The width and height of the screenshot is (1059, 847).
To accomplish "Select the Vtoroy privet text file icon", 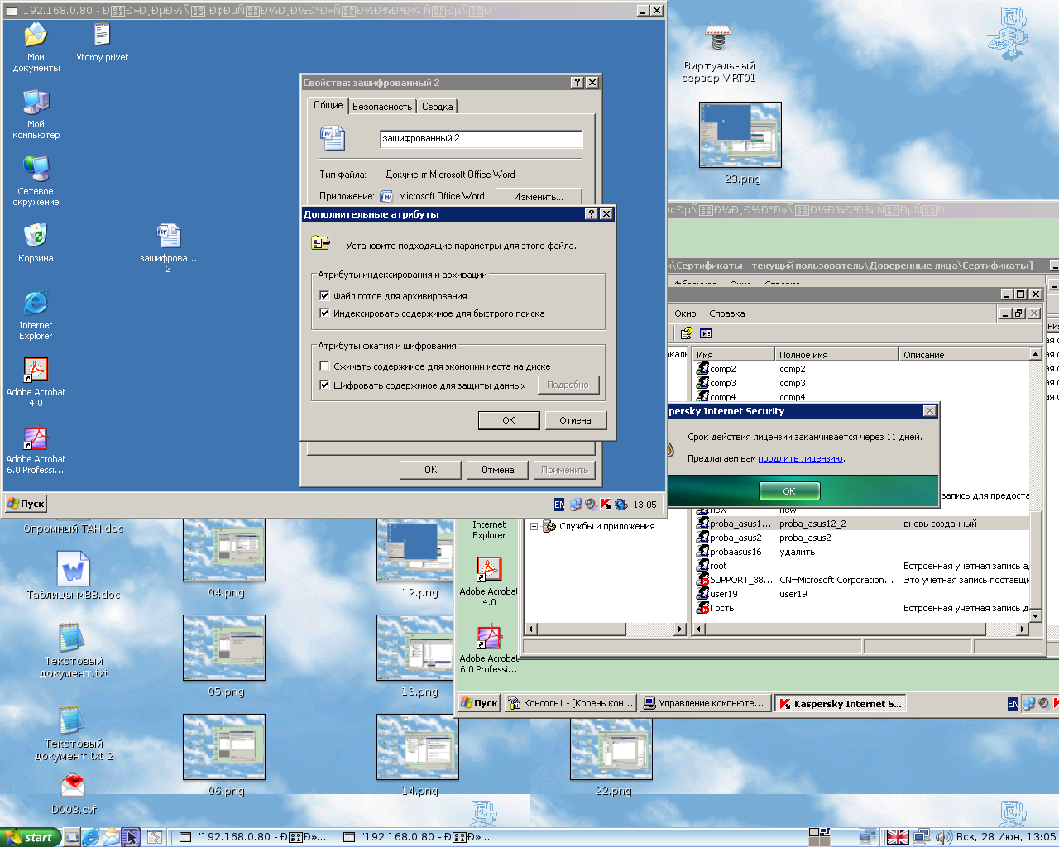I will click(102, 36).
